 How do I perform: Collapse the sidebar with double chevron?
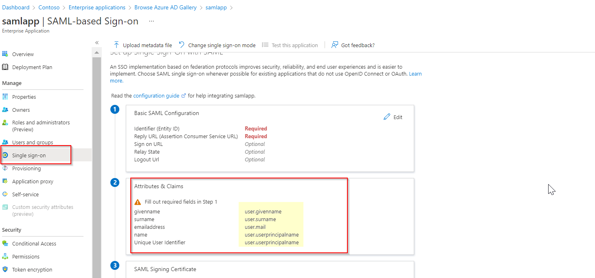(x=97, y=43)
